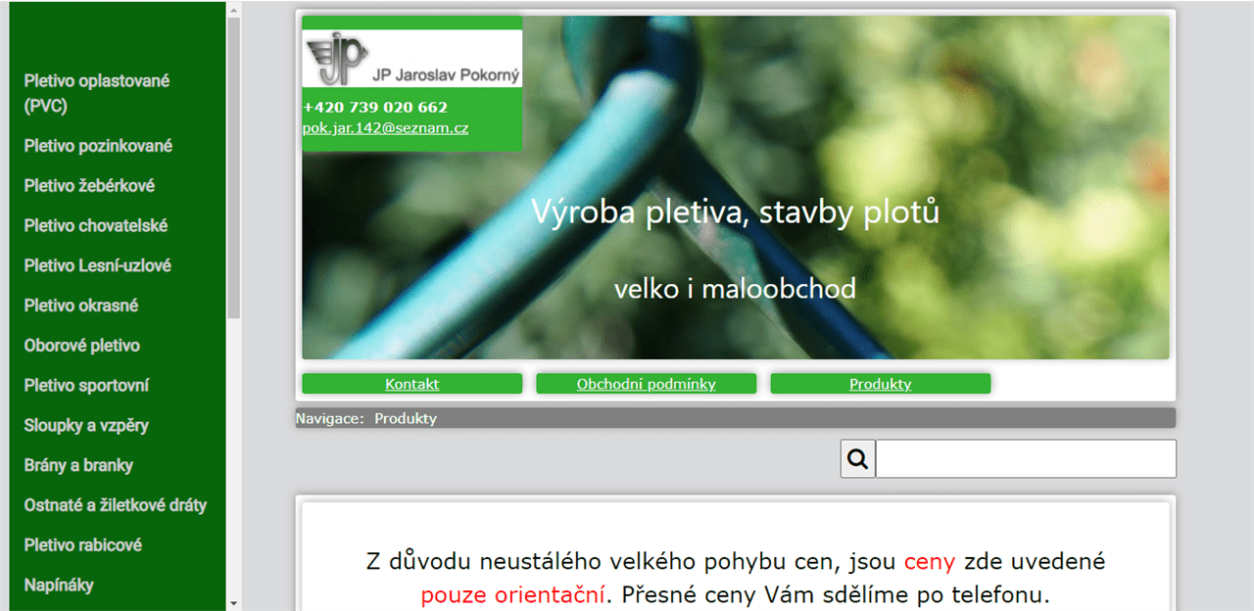Select Pletivo oplastované (PVC) in sidebar
This screenshot has width=1254, height=611.
(97, 94)
